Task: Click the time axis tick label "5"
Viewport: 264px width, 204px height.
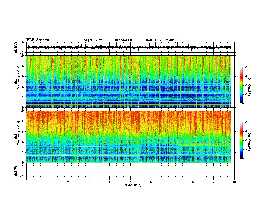Action: 130,182
